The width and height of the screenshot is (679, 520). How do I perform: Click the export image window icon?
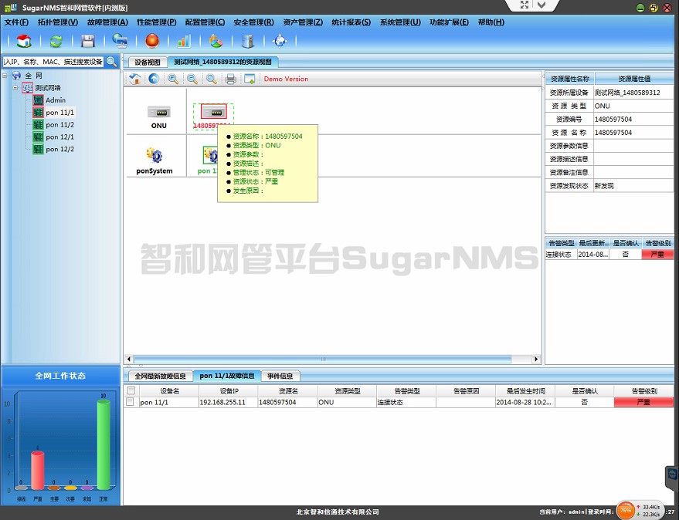(x=250, y=79)
